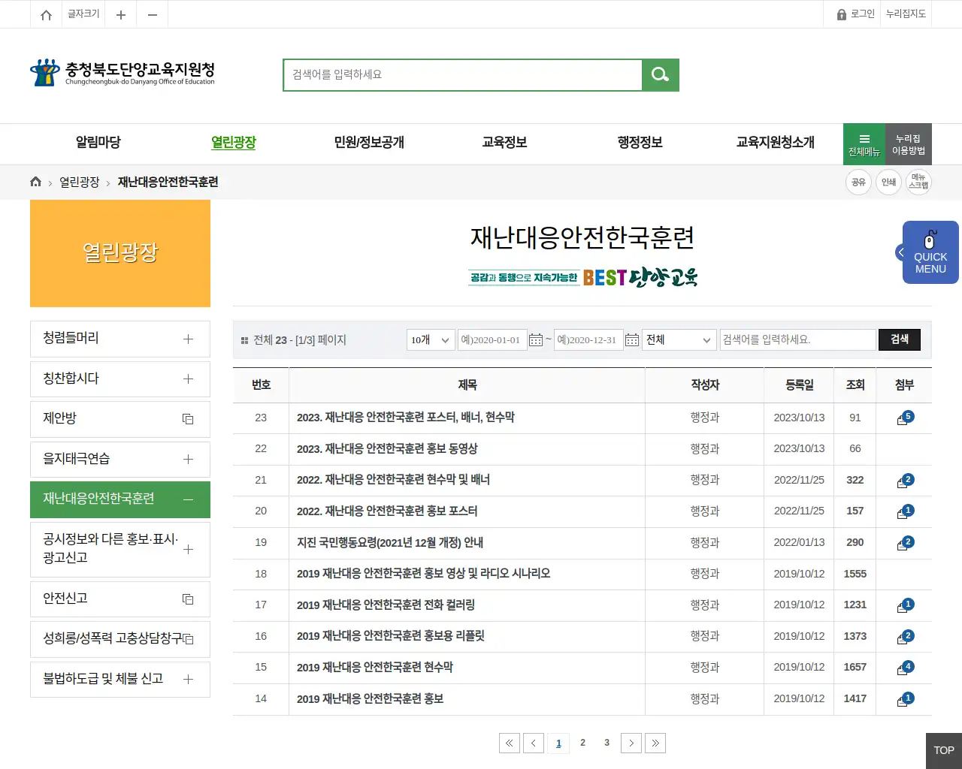Open post 2023. 재난대응 안전한국훈련 홍보 동영상

(x=387, y=449)
